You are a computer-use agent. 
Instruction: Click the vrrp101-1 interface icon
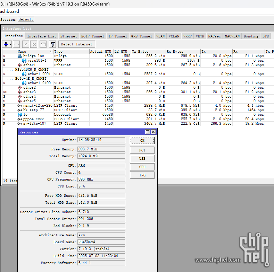24,61
